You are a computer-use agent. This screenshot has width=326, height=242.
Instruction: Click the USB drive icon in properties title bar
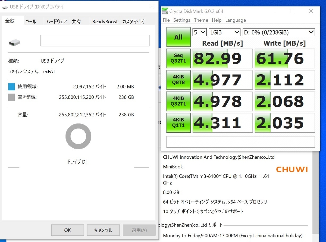(x=5, y=7)
